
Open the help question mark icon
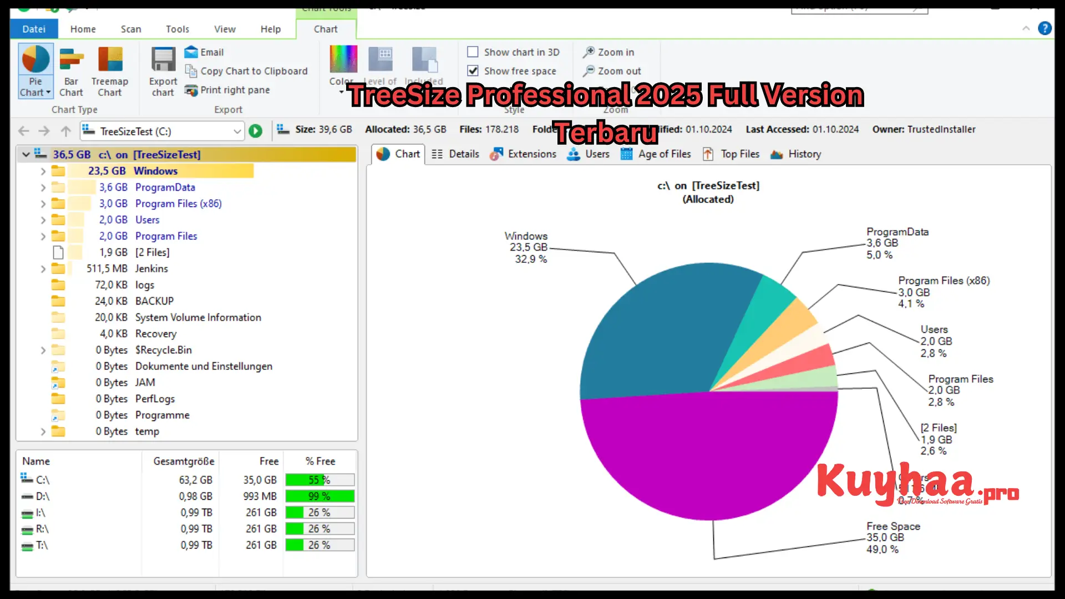pyautogui.click(x=1044, y=28)
